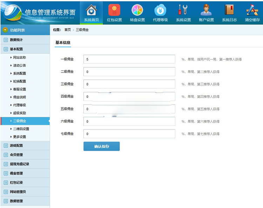
Task: Focus the 一级佣金 input field
Action: coord(129,59)
